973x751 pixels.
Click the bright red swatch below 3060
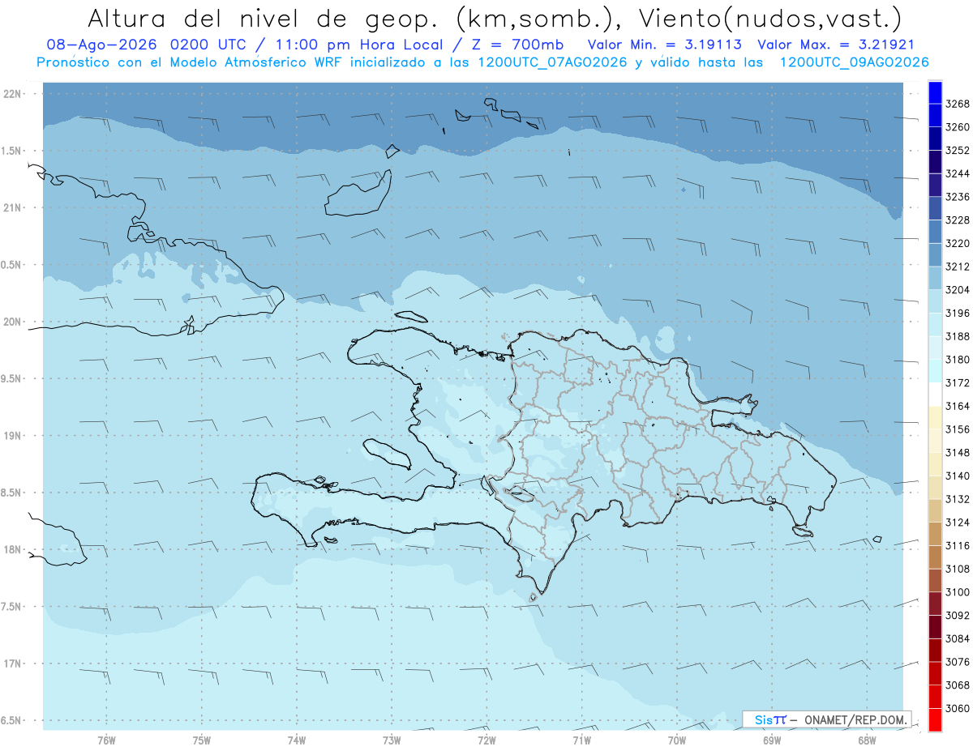[934, 719]
